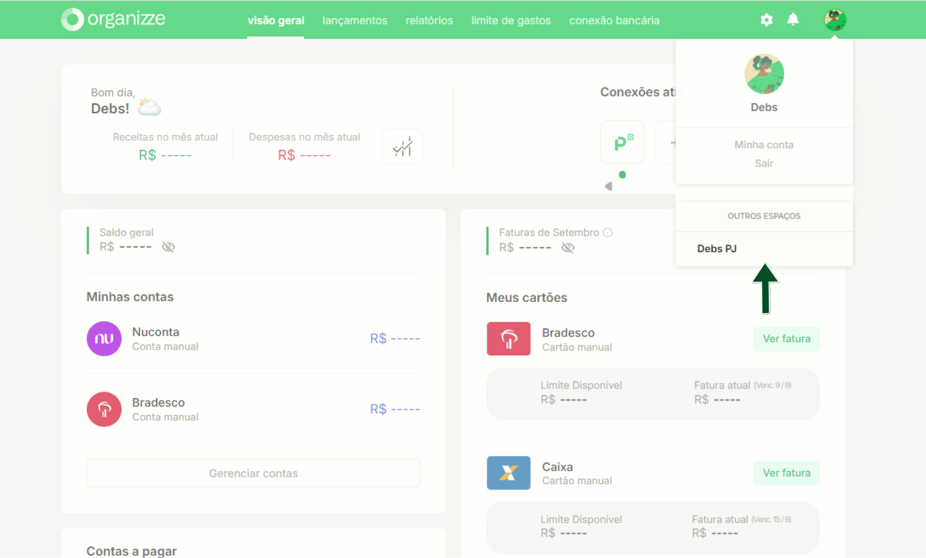
Task: Click the green P bank connection icon
Action: (x=622, y=142)
